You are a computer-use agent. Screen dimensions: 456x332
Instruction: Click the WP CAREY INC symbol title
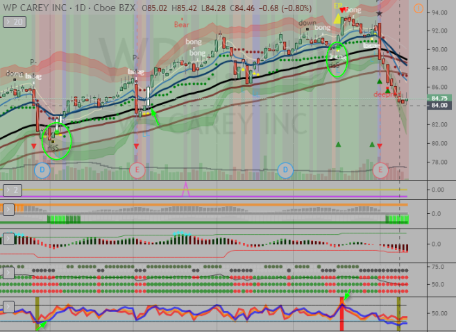pos(35,8)
